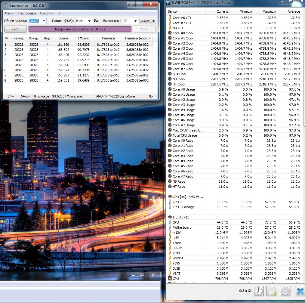Click the CPU 0 Package thermometer icon
The width and height of the screenshot is (305, 303).
[x=170, y=207]
